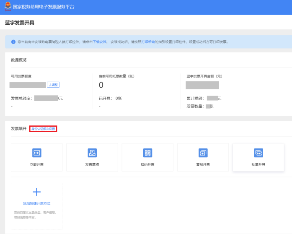Select the 扫码开票 QR code icon
The width and height of the screenshot is (292, 234).
[x=147, y=153]
